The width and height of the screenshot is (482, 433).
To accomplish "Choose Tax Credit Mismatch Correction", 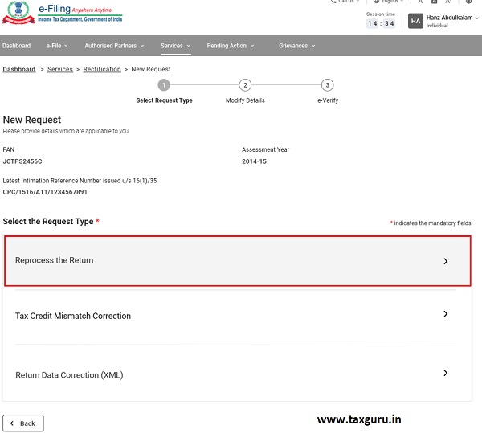I will (x=235, y=316).
